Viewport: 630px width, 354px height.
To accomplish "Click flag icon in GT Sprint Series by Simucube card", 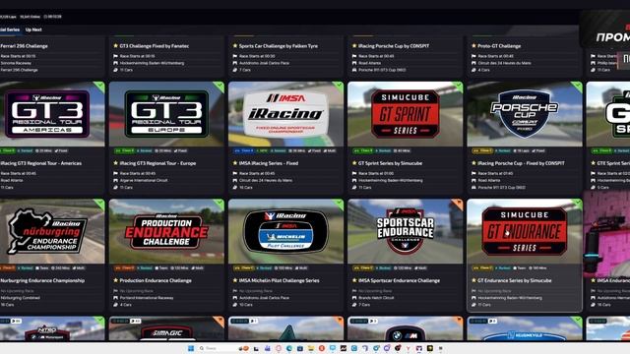I will tap(354, 173).
